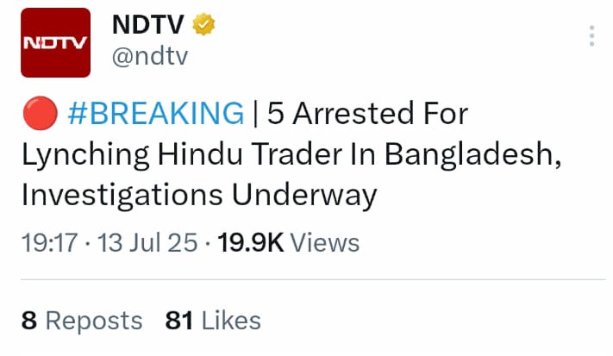Click the bold 19.9K view count
This screenshot has height=356, width=613.
pos(251,242)
